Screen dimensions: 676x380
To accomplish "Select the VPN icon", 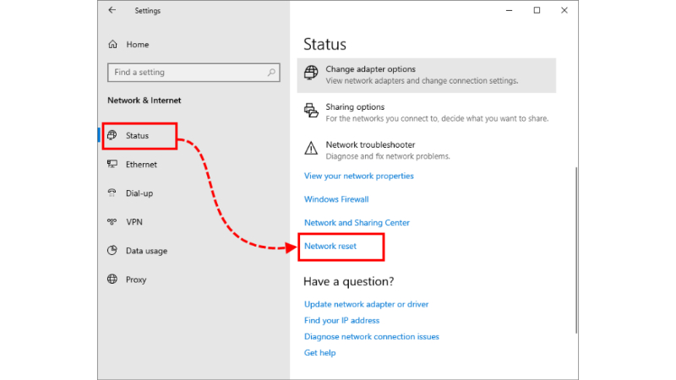I will point(112,222).
